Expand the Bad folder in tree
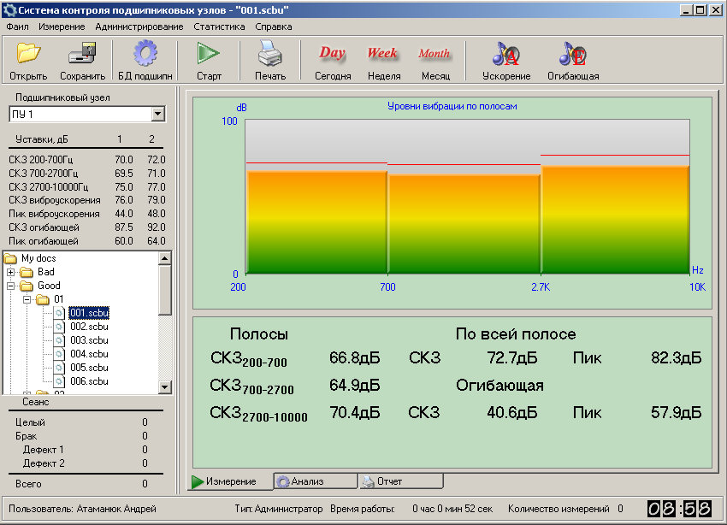 11,272
